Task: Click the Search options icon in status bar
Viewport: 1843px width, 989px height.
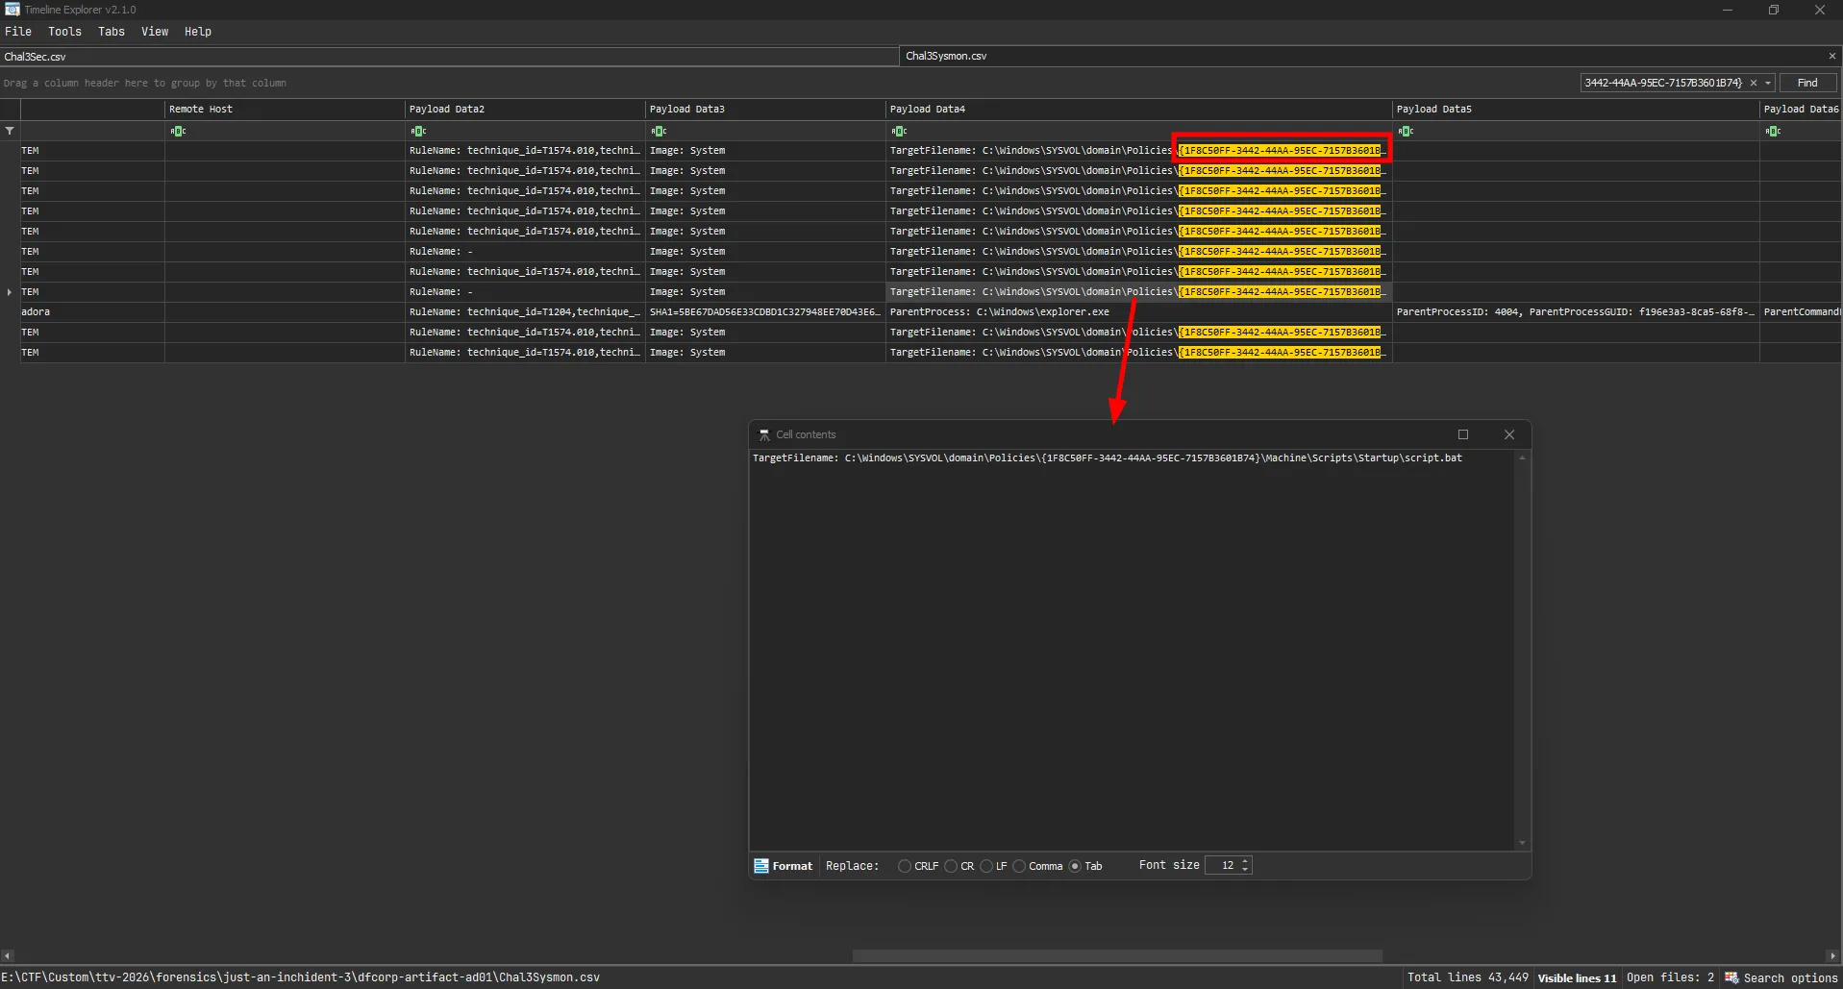Action: (1731, 977)
